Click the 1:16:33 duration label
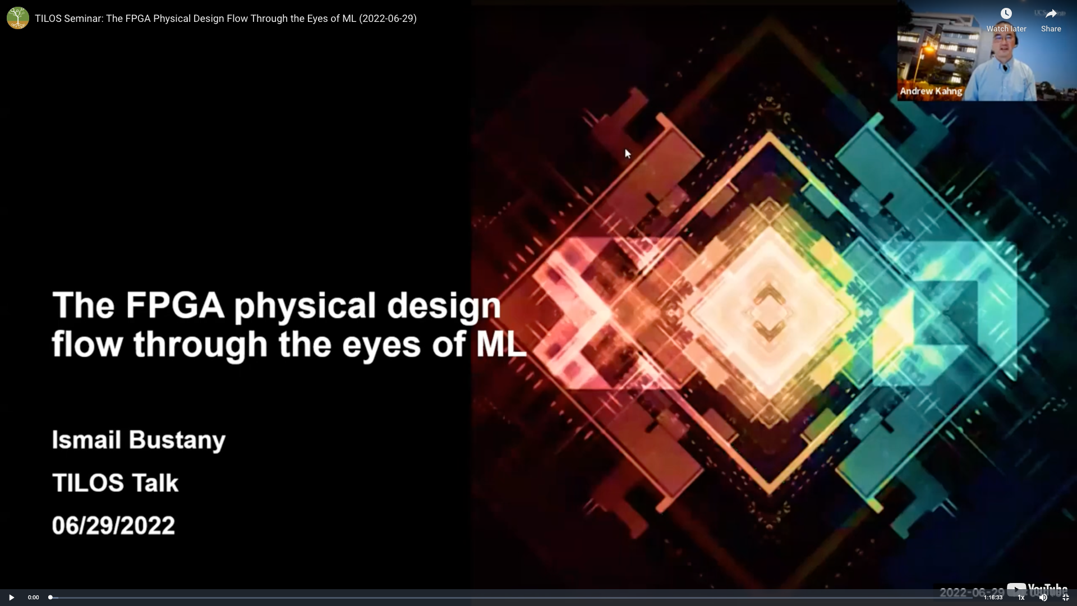1077x606 pixels. (x=992, y=598)
